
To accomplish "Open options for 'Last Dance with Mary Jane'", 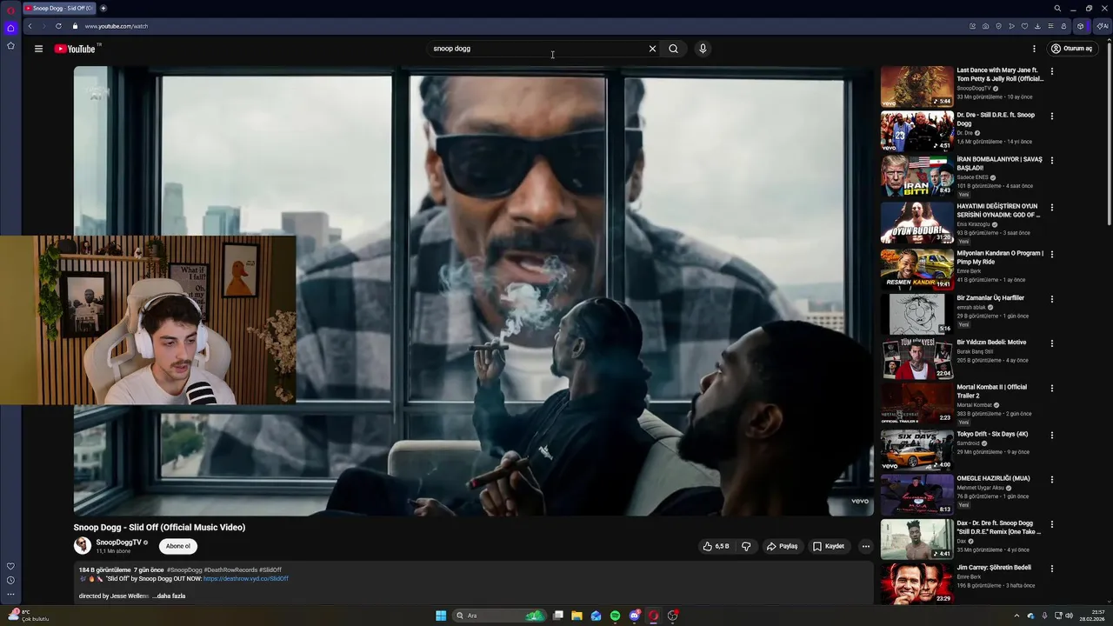I will 1052,71.
